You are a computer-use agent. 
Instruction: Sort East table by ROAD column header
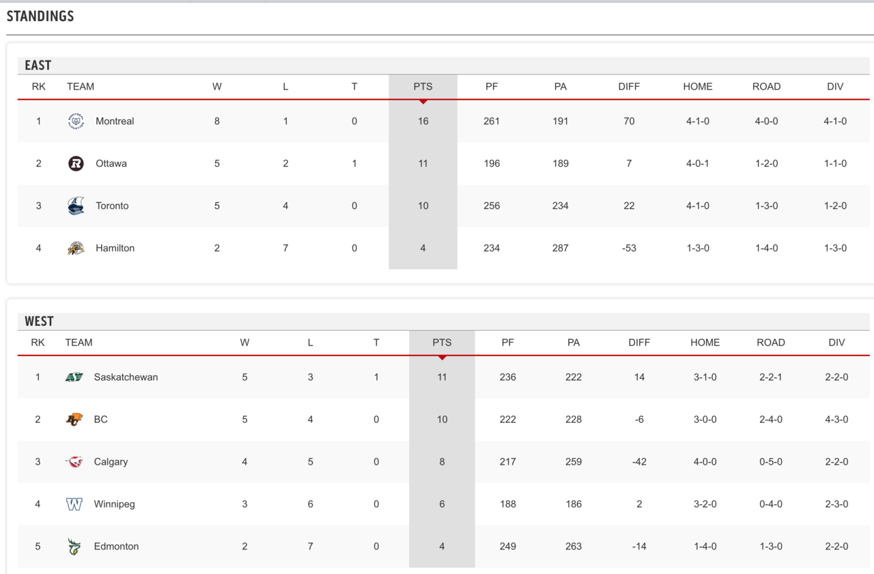click(x=766, y=87)
